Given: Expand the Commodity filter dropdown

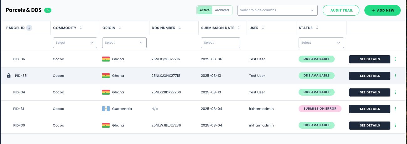Looking at the screenshot, I should click(x=75, y=43).
